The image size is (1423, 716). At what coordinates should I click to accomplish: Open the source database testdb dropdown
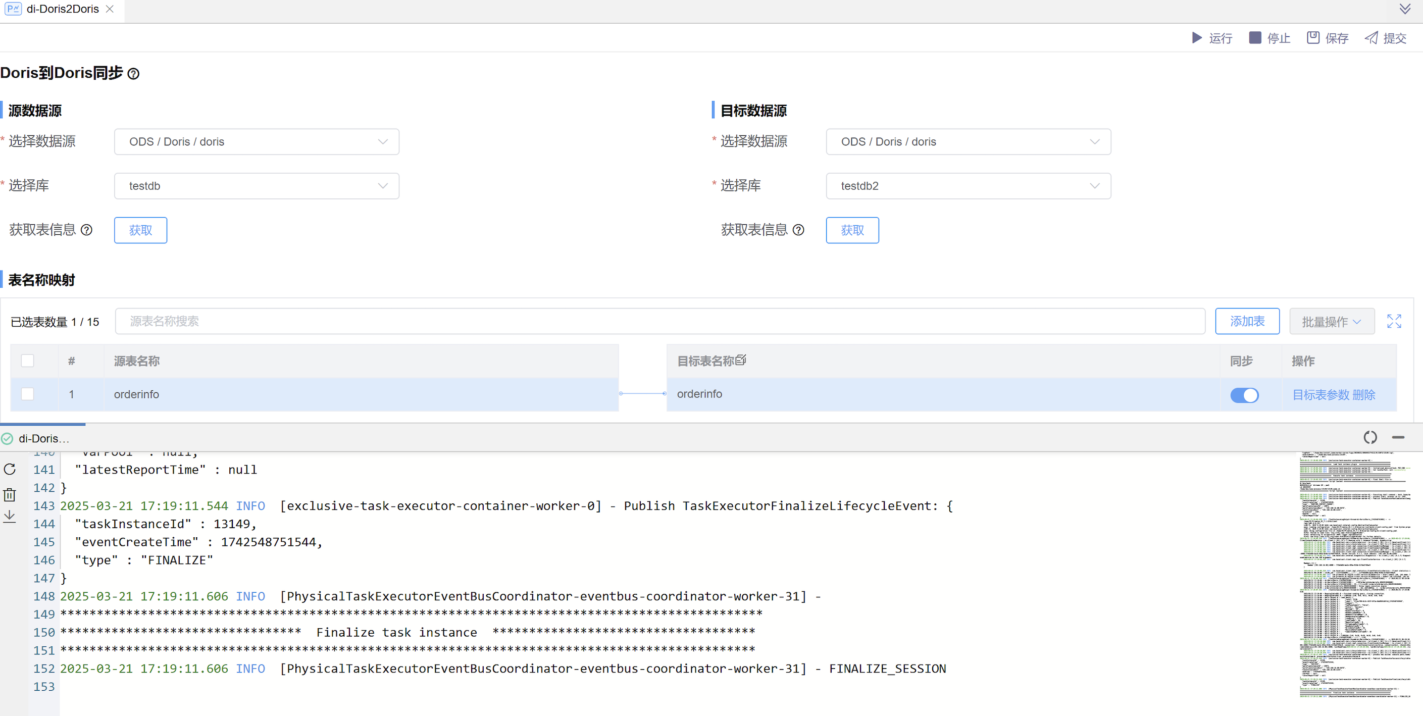pyautogui.click(x=257, y=186)
